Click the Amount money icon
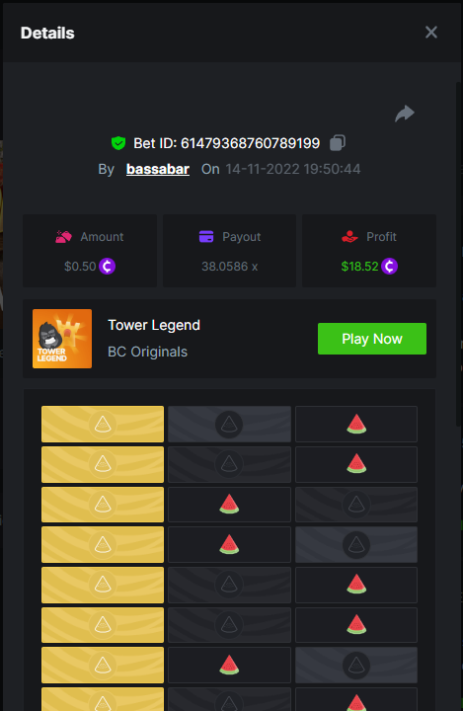Viewport: 463px width, 711px height. coord(63,236)
